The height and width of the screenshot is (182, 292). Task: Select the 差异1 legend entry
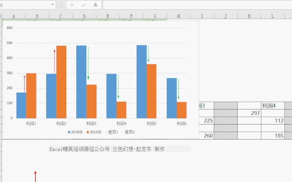click(x=112, y=132)
